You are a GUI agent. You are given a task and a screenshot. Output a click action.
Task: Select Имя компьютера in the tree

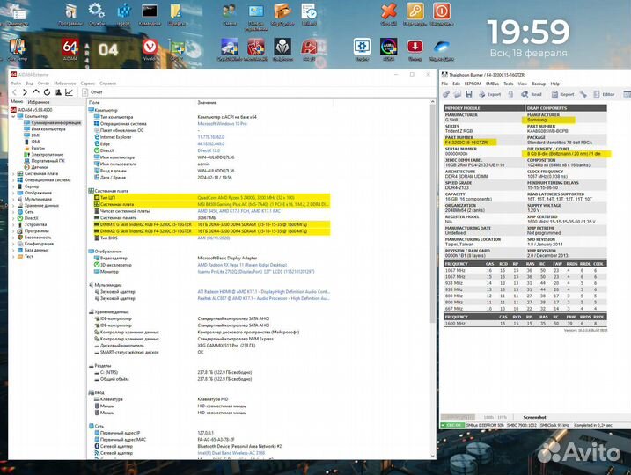(48, 129)
